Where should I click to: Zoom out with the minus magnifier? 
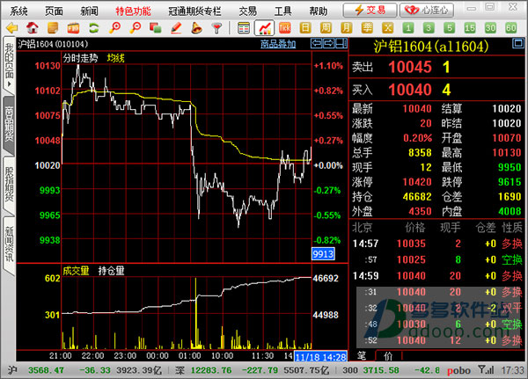pyautogui.click(x=135, y=27)
